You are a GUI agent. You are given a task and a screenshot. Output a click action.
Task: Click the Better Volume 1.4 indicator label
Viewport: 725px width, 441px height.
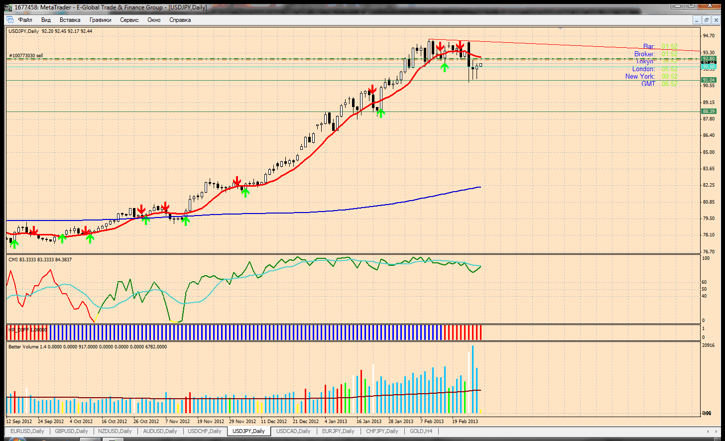click(x=88, y=346)
